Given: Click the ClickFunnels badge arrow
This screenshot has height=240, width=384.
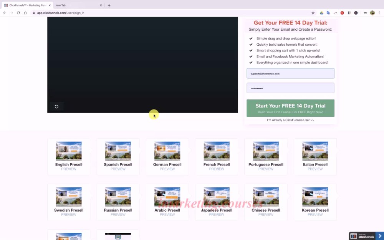Looking at the screenshot, I should coord(380,236).
